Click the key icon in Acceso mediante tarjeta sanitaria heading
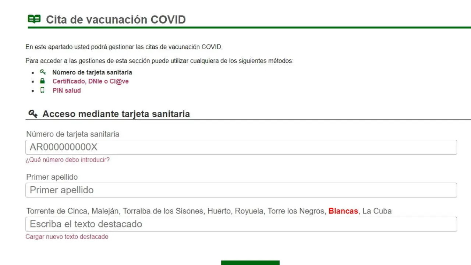471x265 pixels. [33, 114]
